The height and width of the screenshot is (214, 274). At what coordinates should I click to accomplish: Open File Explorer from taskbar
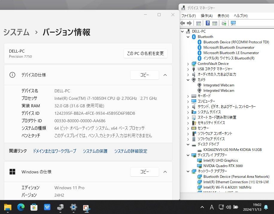pyautogui.click(x=8, y=207)
